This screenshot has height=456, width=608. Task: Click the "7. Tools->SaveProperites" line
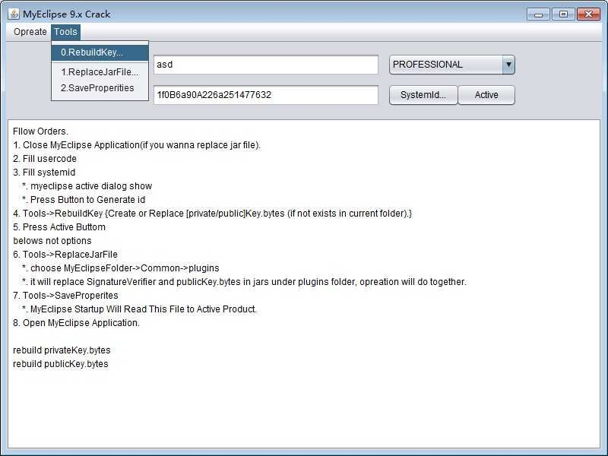click(65, 296)
